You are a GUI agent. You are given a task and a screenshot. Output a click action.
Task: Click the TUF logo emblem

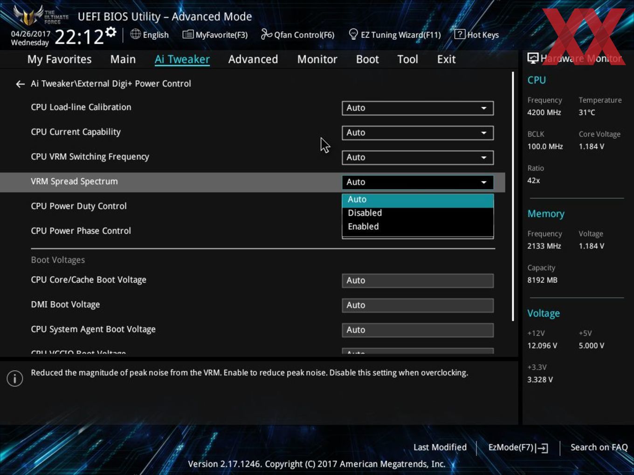tap(29, 16)
